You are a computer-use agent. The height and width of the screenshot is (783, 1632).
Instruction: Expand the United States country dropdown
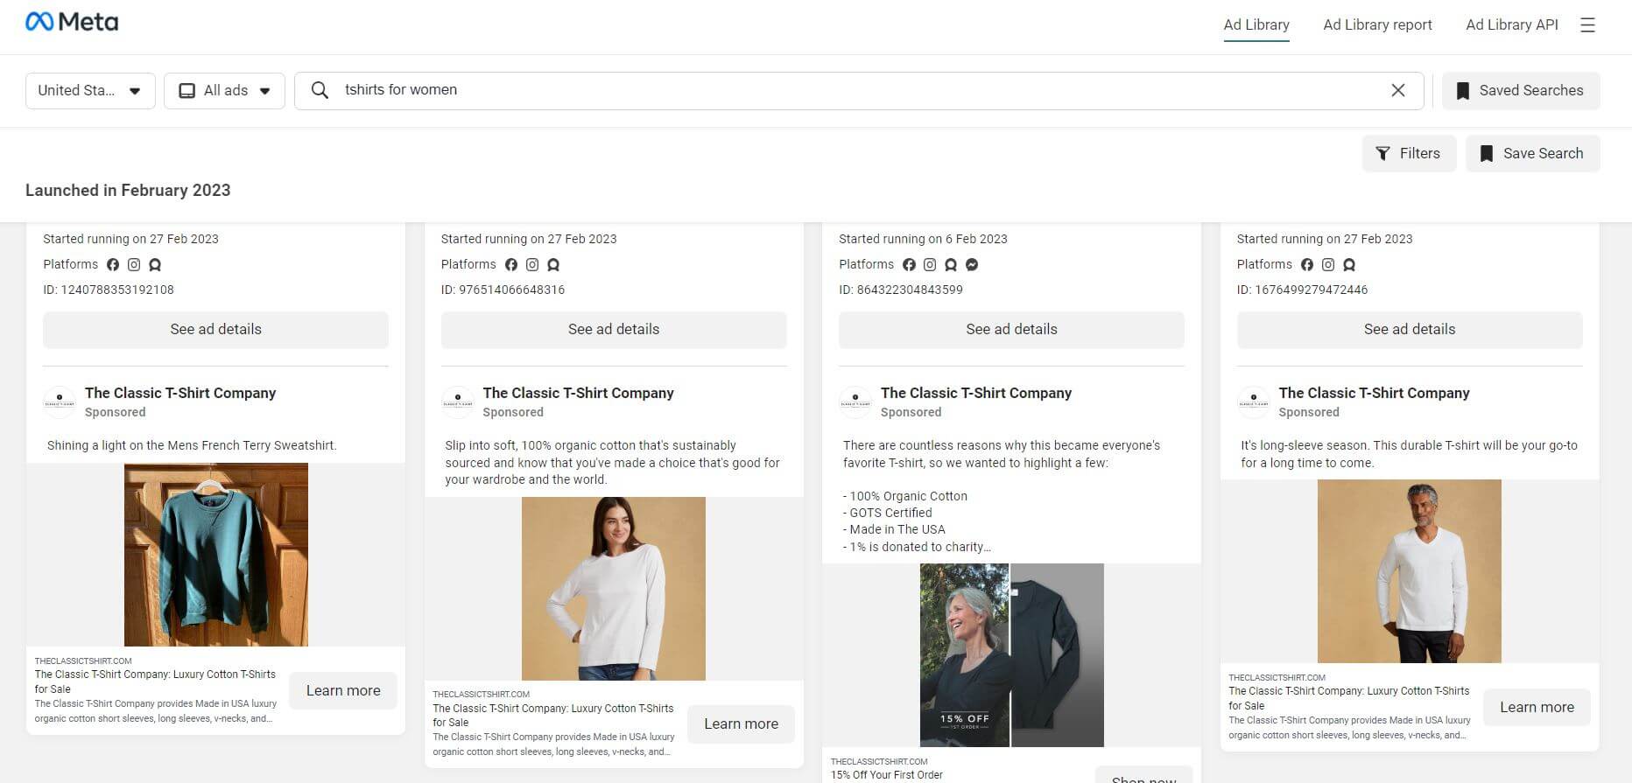point(90,91)
